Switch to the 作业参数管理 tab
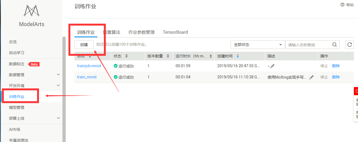358x142 pixels. tap(142, 32)
